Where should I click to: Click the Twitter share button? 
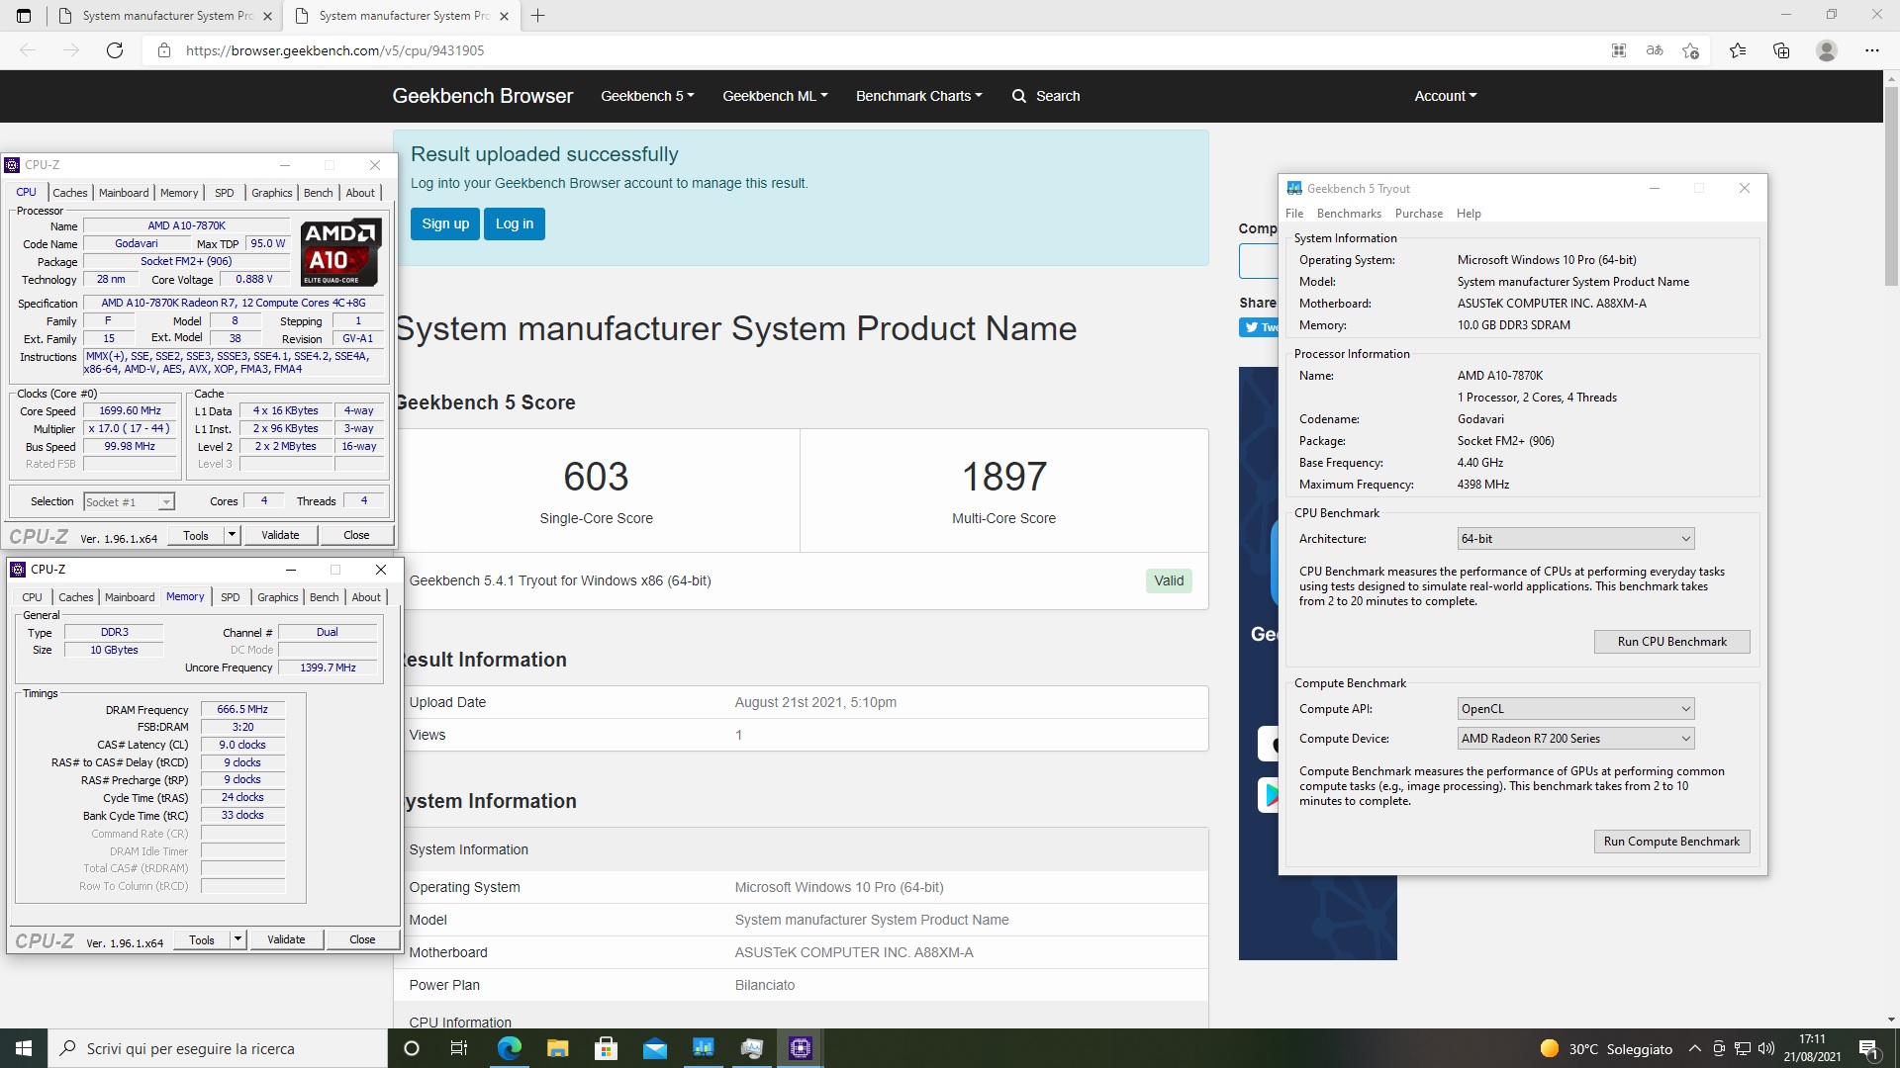click(x=1259, y=327)
